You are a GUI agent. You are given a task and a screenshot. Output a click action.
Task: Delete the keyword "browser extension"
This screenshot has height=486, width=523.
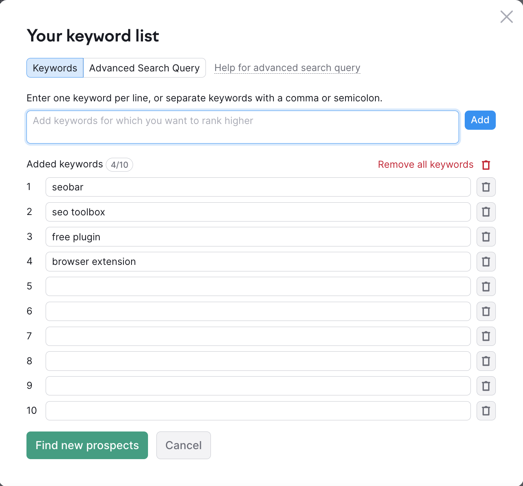486,261
